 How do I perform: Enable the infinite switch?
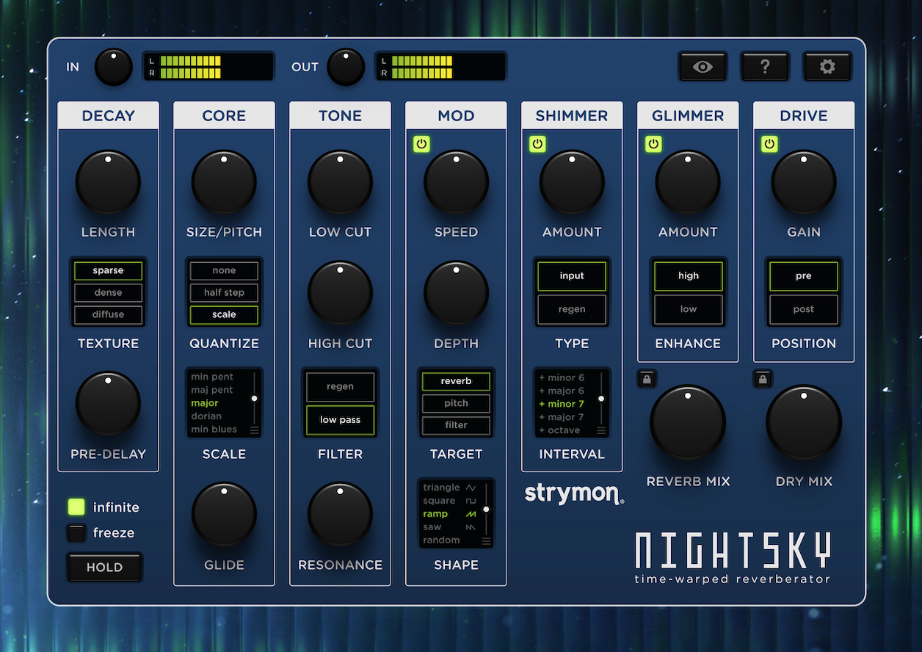(76, 507)
